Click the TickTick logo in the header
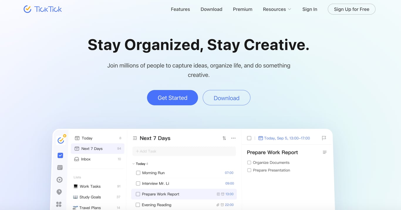This screenshot has height=210, width=401. pyautogui.click(x=43, y=9)
